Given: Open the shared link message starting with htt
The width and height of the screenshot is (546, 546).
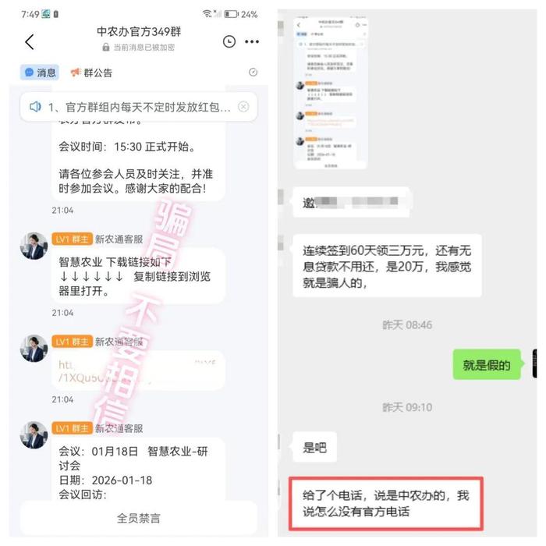Looking at the screenshot, I should click(x=138, y=370).
